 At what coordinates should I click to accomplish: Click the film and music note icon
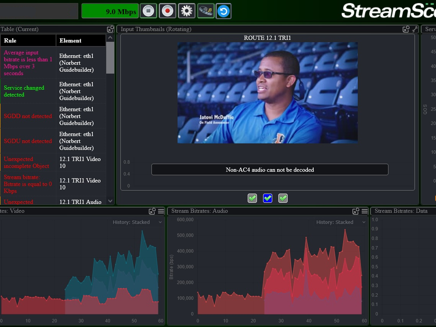pos(206,11)
